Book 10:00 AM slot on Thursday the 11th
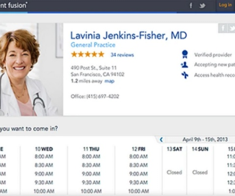This screenshot has height=196, width=235. [x=91, y=191]
